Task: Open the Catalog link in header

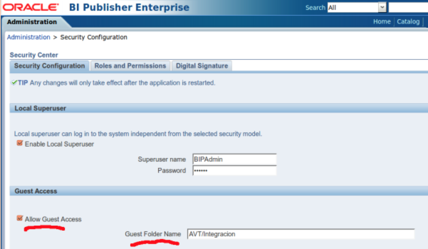Action: pyautogui.click(x=408, y=21)
